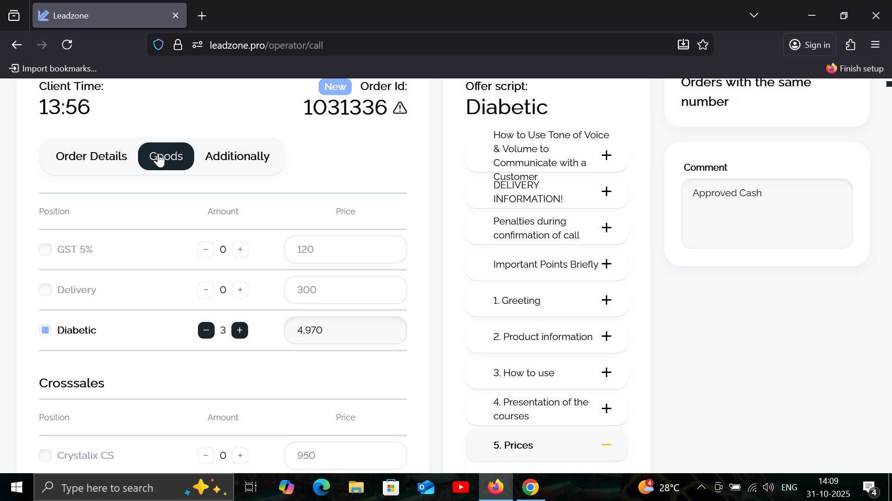Open Firefox application menu hamburger
This screenshot has height=501, width=892.
[875, 45]
